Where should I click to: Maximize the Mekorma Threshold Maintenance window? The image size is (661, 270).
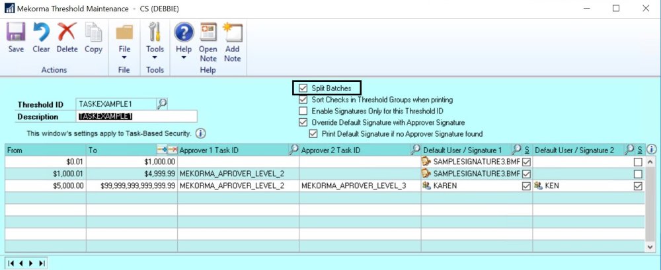pos(616,9)
